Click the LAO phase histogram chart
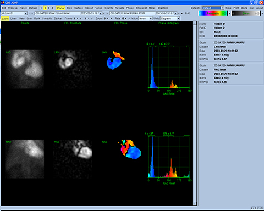 pyautogui.click(x=169, y=68)
